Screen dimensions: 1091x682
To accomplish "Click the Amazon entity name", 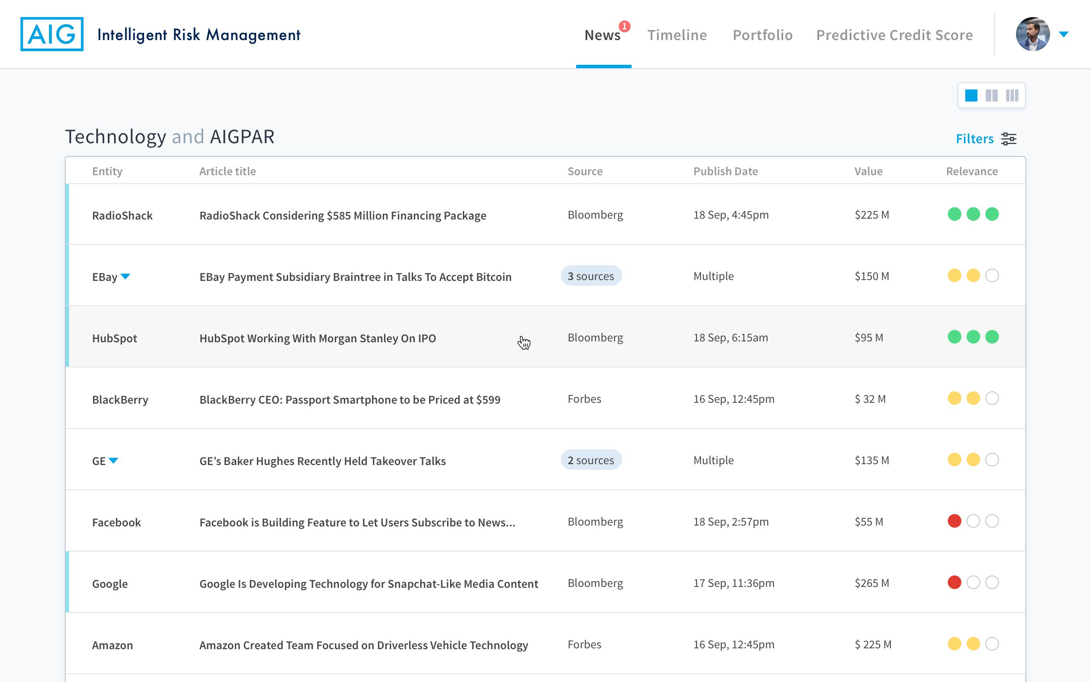I will click(112, 645).
